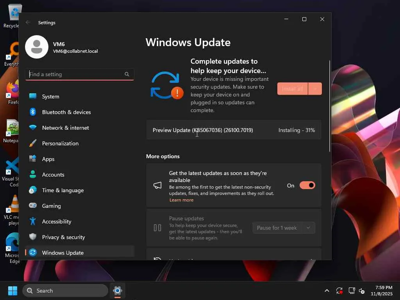Click the Privacy & security shield icon
Screen dimensions: 400x300
click(33, 237)
